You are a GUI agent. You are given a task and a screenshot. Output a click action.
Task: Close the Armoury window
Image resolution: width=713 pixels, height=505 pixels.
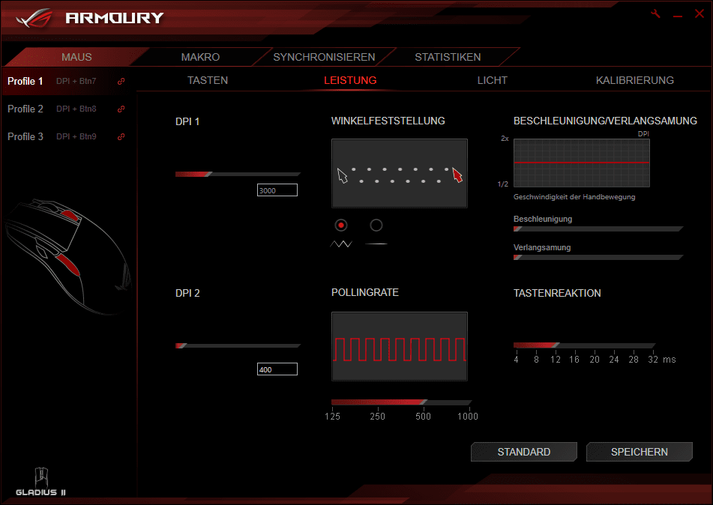pos(700,13)
